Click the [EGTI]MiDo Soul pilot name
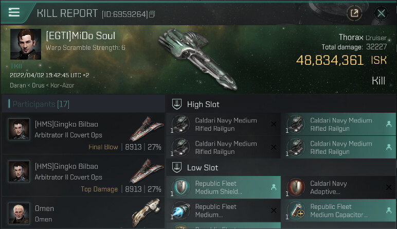 (x=80, y=36)
